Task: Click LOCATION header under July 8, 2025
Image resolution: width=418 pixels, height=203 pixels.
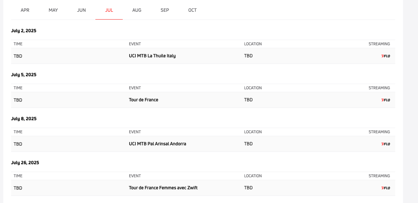Action: tap(253, 132)
